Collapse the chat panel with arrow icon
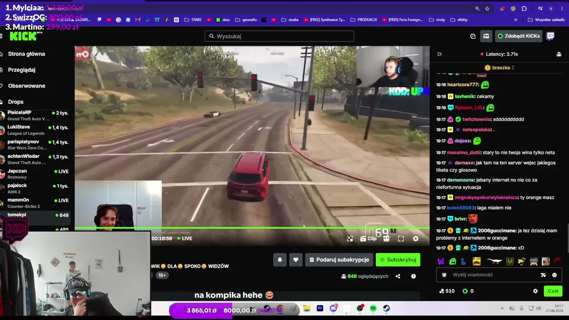The width and height of the screenshot is (569, 320). (440, 54)
